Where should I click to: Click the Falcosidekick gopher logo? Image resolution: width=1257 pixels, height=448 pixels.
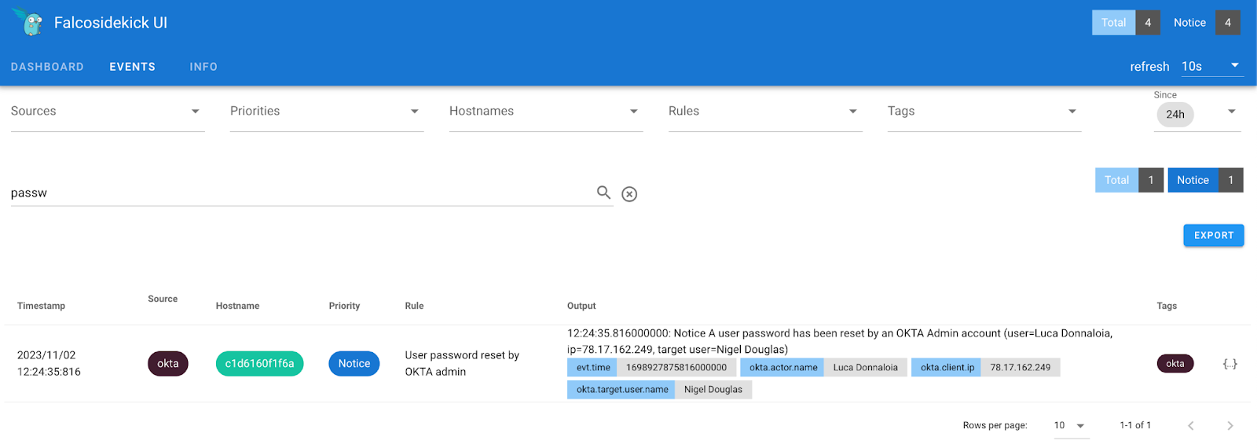pos(30,23)
